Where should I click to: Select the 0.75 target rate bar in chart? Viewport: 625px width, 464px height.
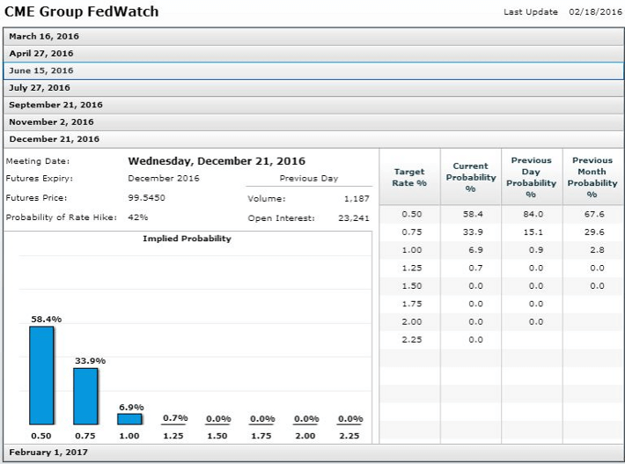pos(85,396)
